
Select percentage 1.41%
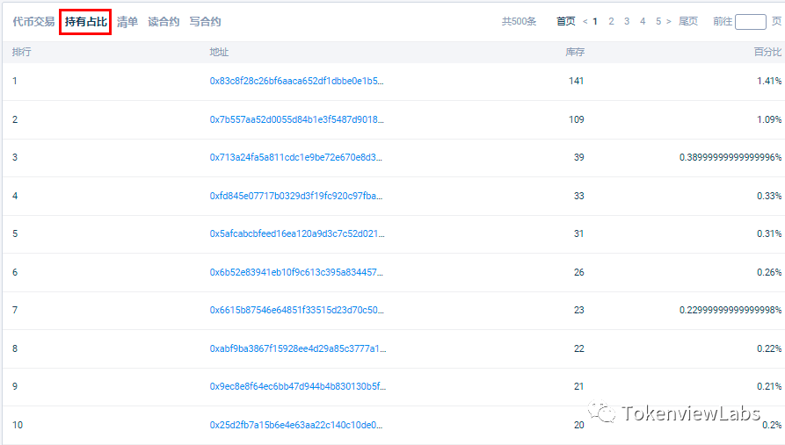769,81
